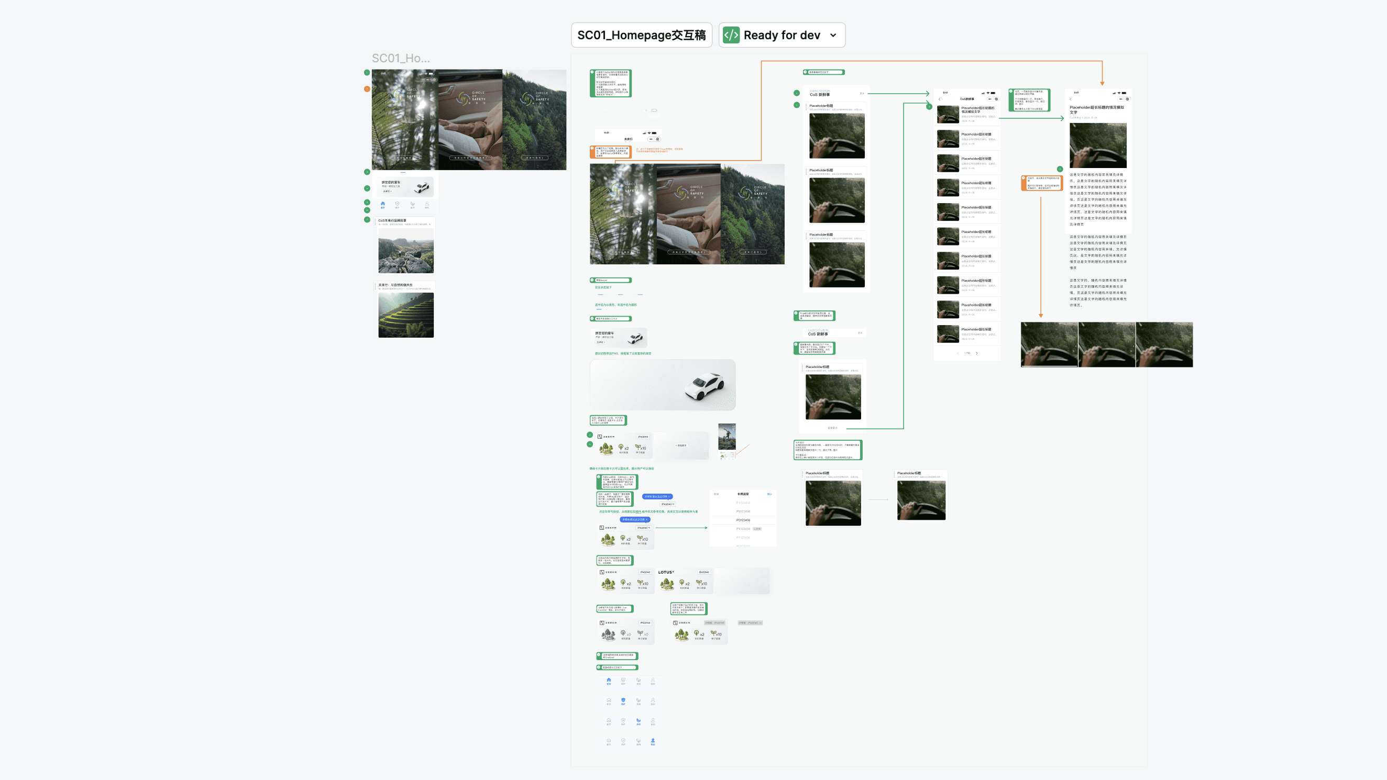Click back chevron in CoS新鲜事 list screen

click(940, 99)
